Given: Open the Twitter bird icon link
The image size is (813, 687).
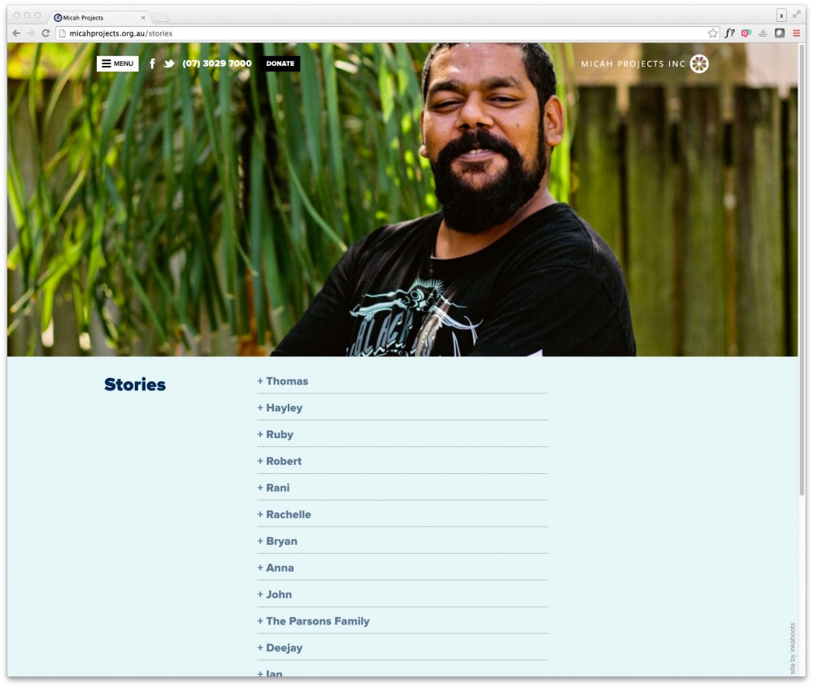Looking at the screenshot, I should pyautogui.click(x=169, y=63).
